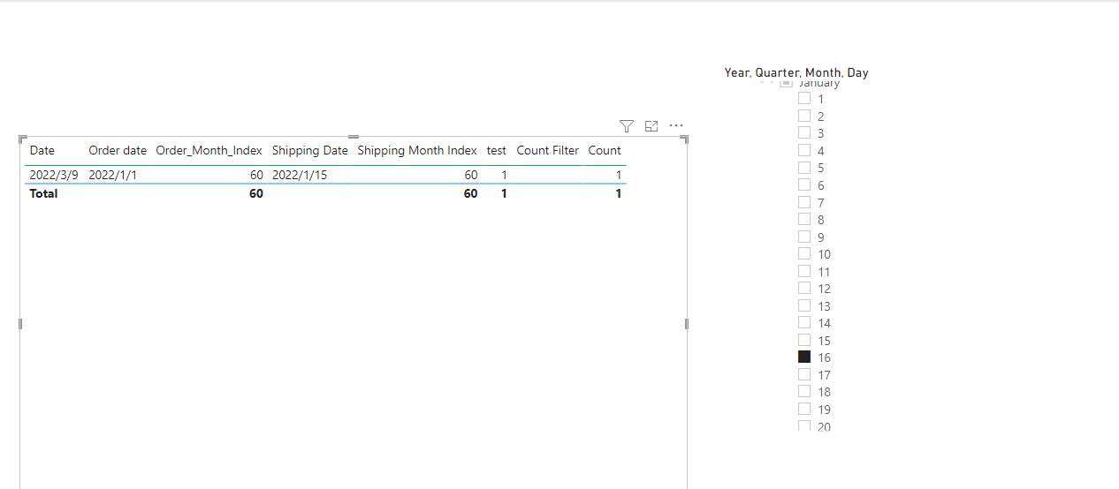Click the Shipping Month Index total value 60
Image resolution: width=1119 pixels, height=489 pixels.
click(470, 193)
